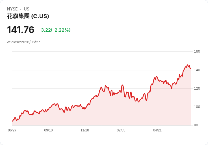Click the separator dot between NYSE and US
This screenshot has width=208, height=145.
pos(21,9)
